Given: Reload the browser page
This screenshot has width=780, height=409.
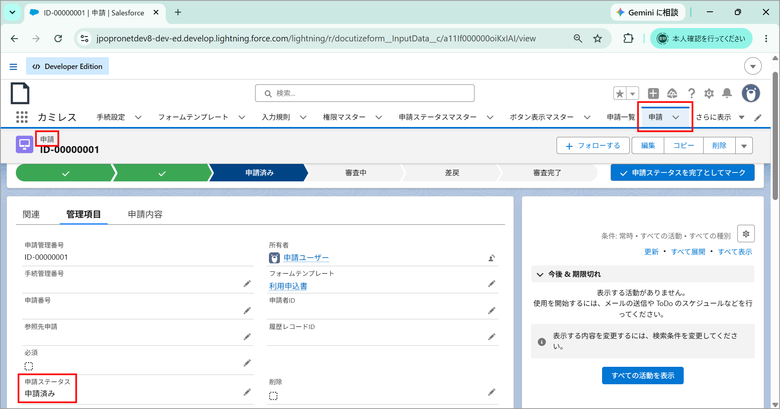Looking at the screenshot, I should pos(58,39).
